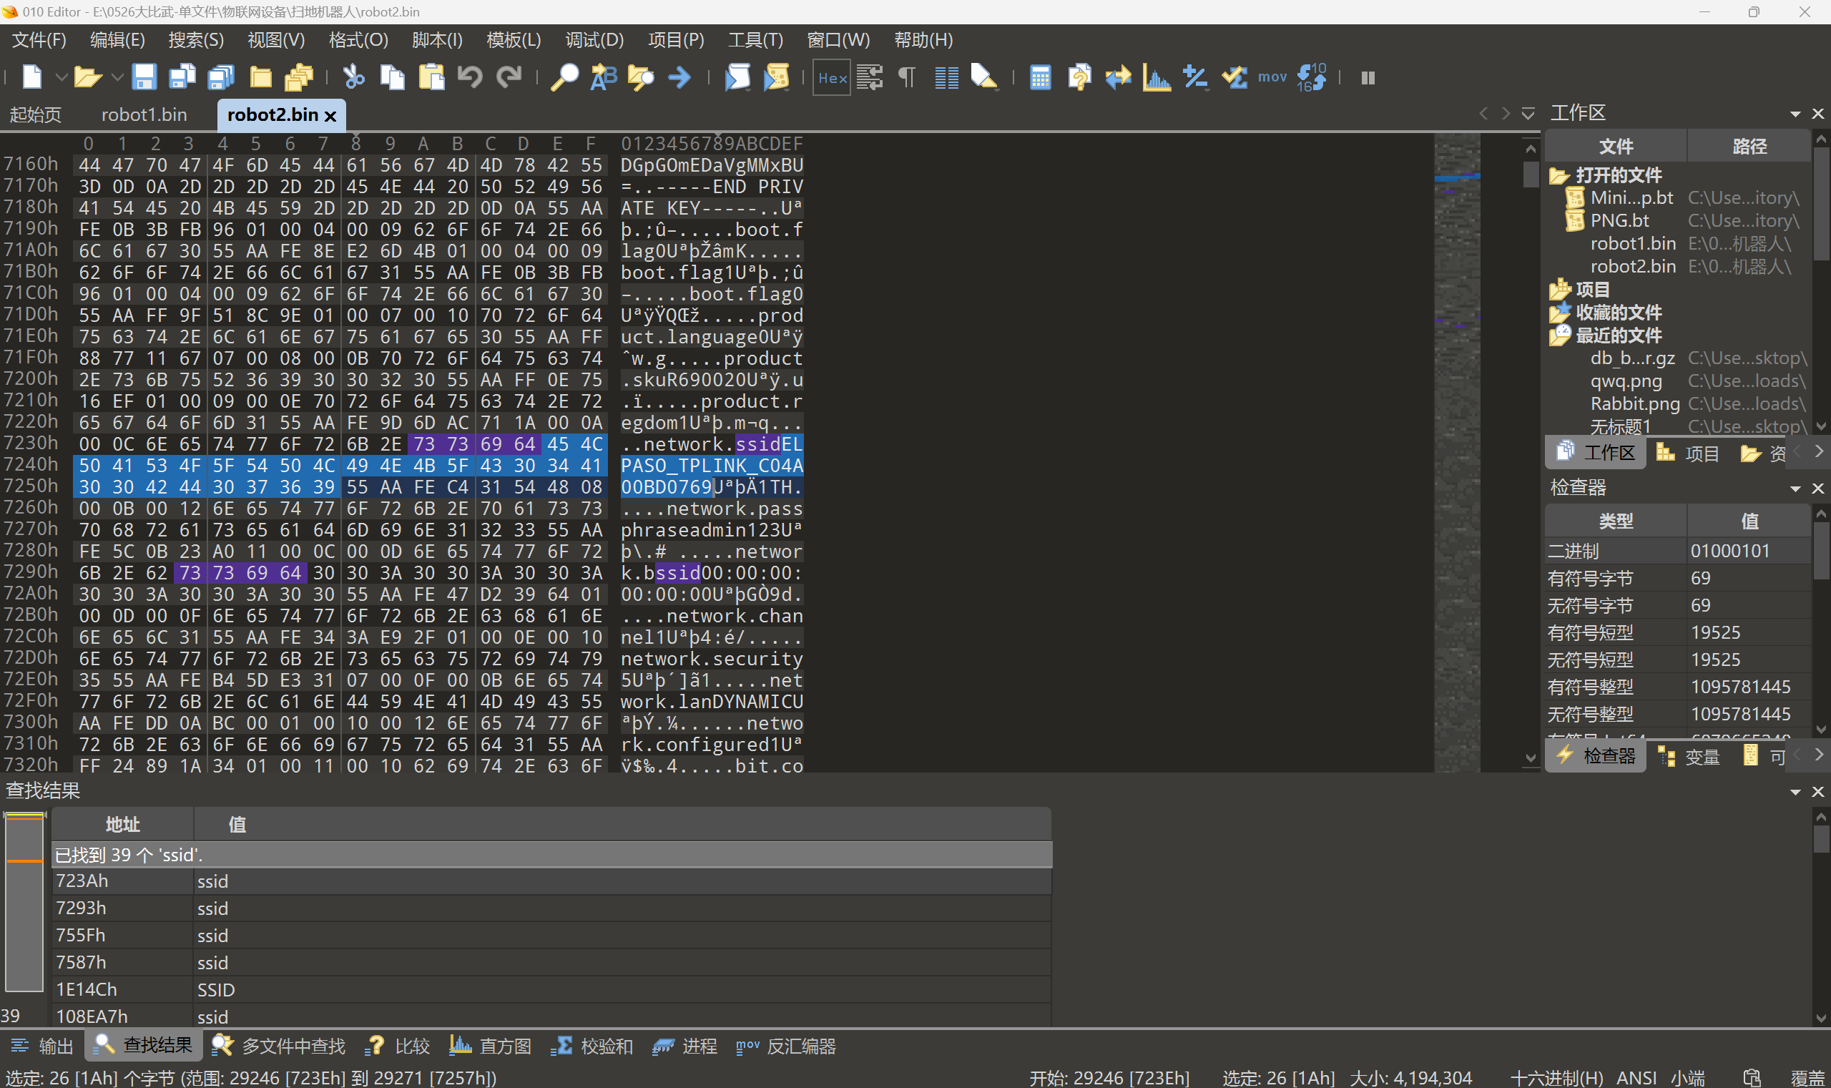The width and height of the screenshot is (1831, 1088).
Task: Open disassembler via mov icon
Action: (1272, 77)
